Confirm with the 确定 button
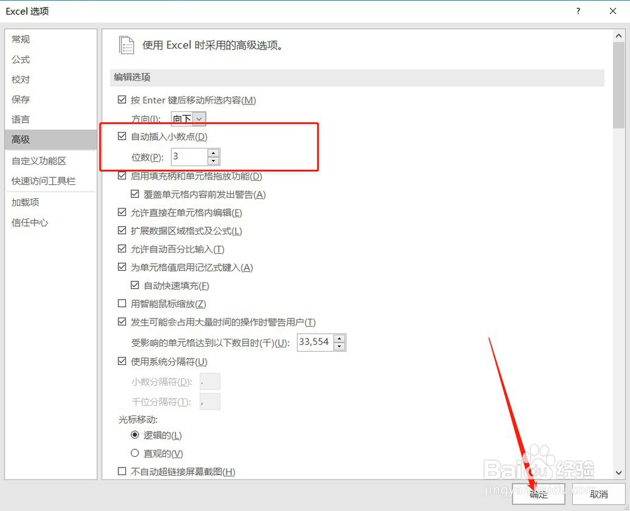This screenshot has width=630, height=511. [x=539, y=494]
